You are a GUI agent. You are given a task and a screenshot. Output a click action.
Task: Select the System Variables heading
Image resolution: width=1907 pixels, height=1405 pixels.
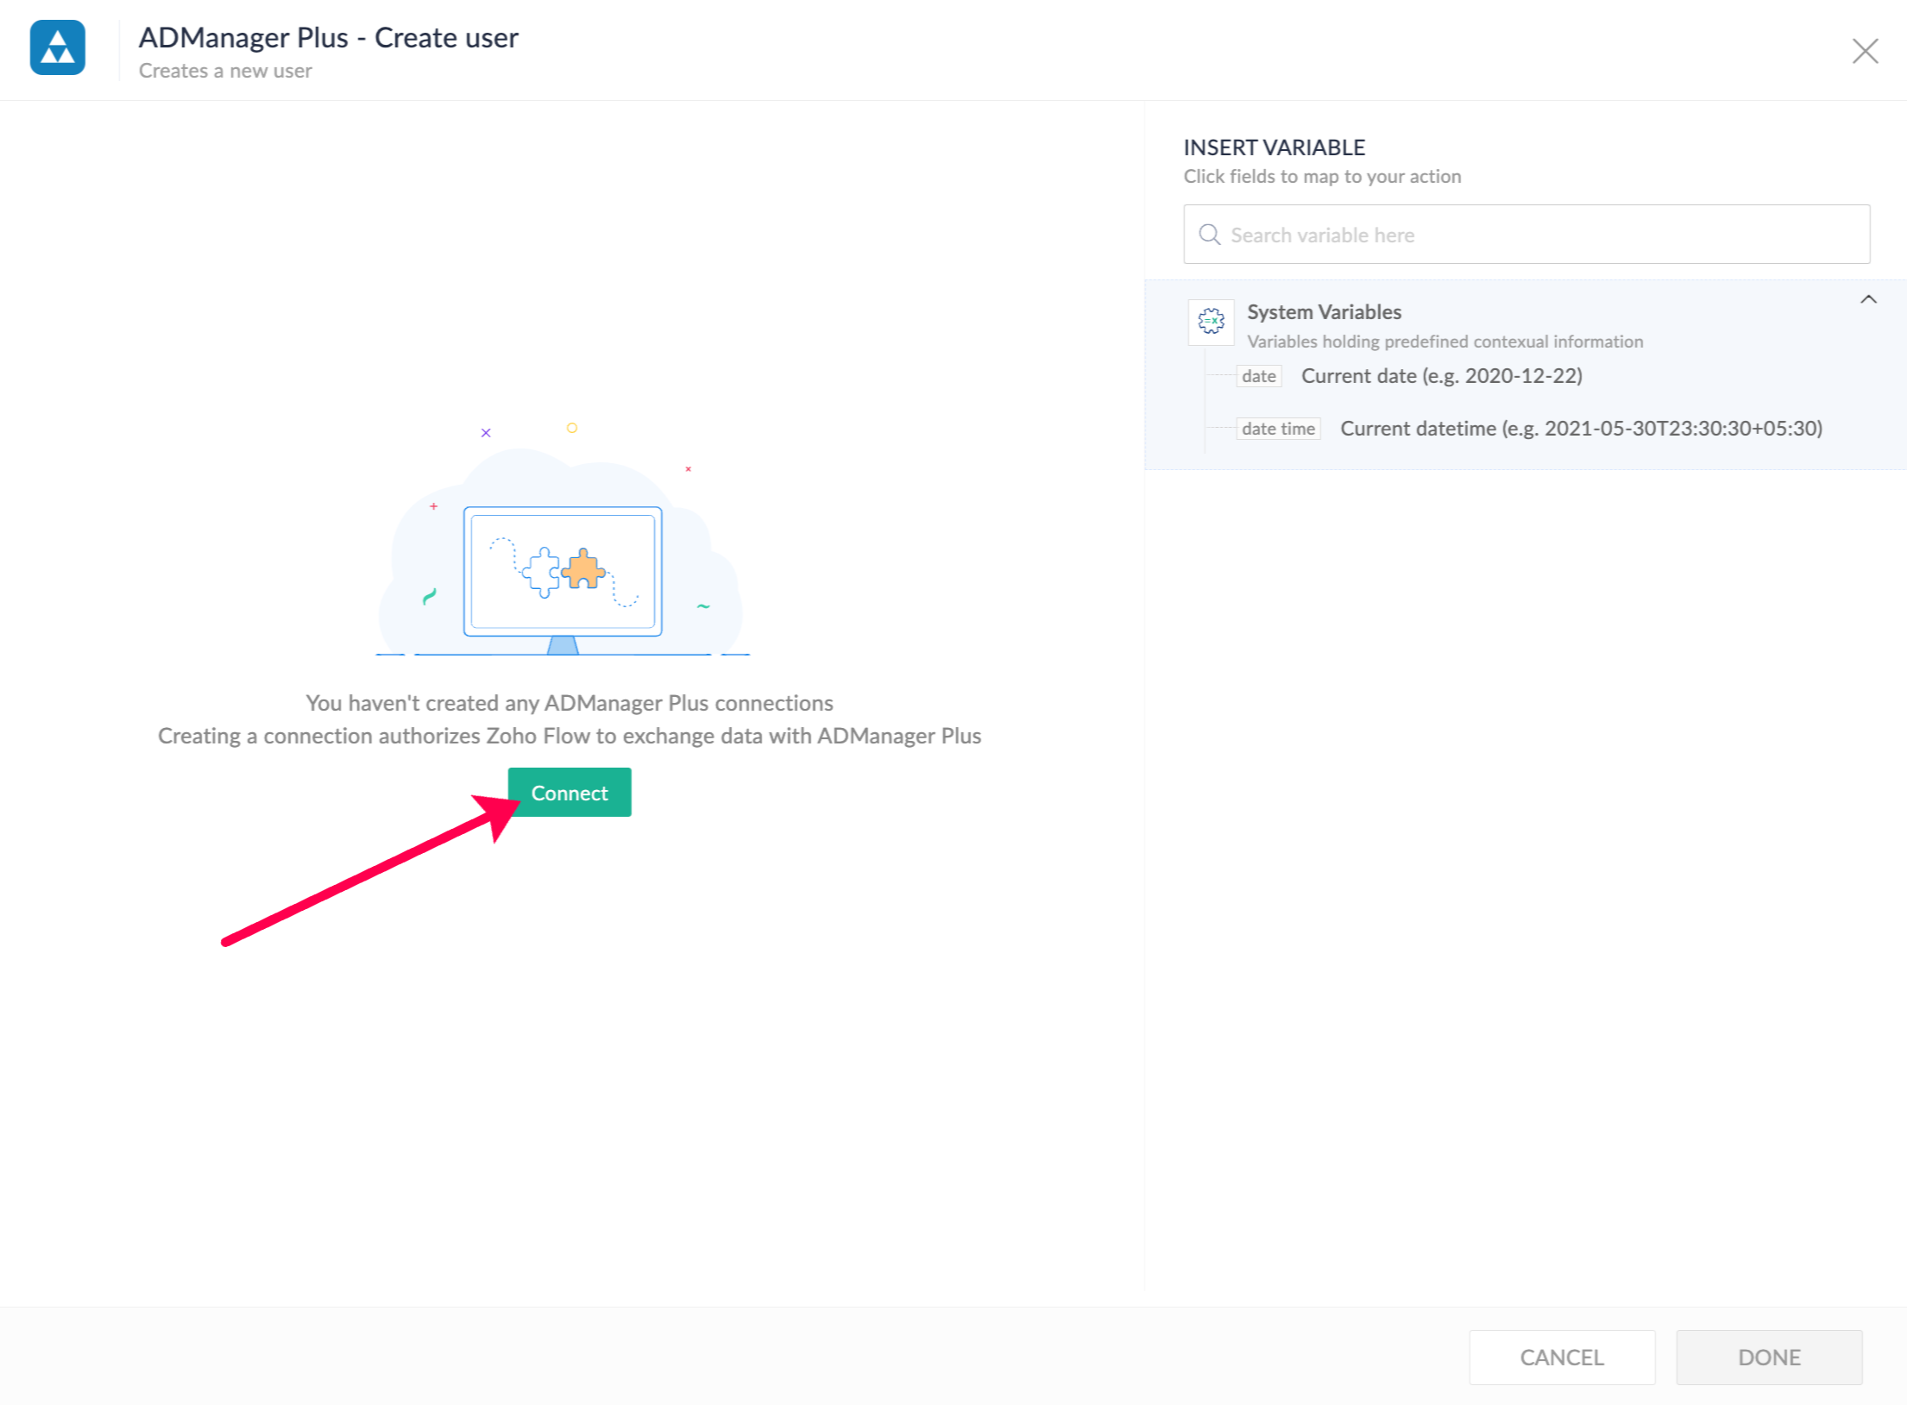tap(1324, 311)
